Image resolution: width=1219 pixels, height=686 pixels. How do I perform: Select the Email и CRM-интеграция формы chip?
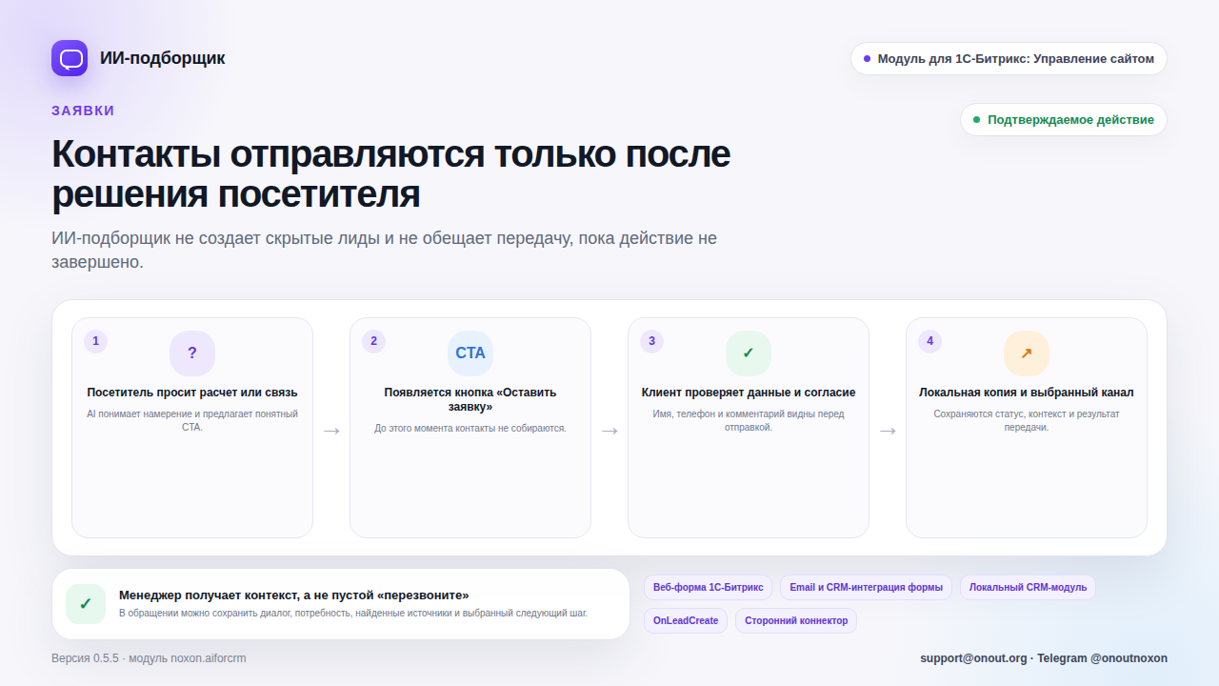coord(866,588)
